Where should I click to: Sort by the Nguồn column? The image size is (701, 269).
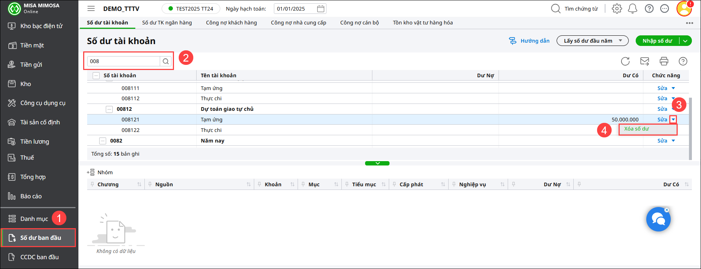248,184
